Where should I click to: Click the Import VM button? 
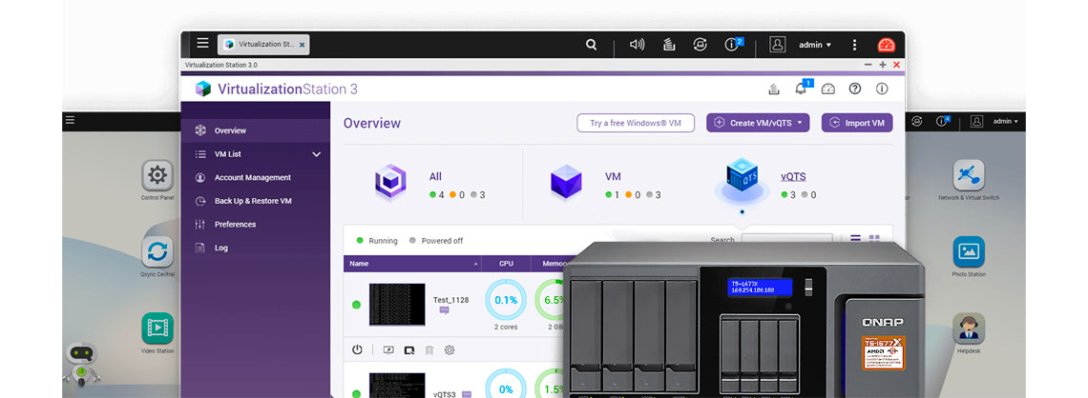tap(856, 123)
